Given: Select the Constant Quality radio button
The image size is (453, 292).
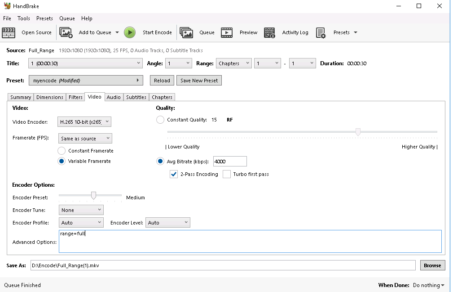Looking at the screenshot, I should pos(160,120).
